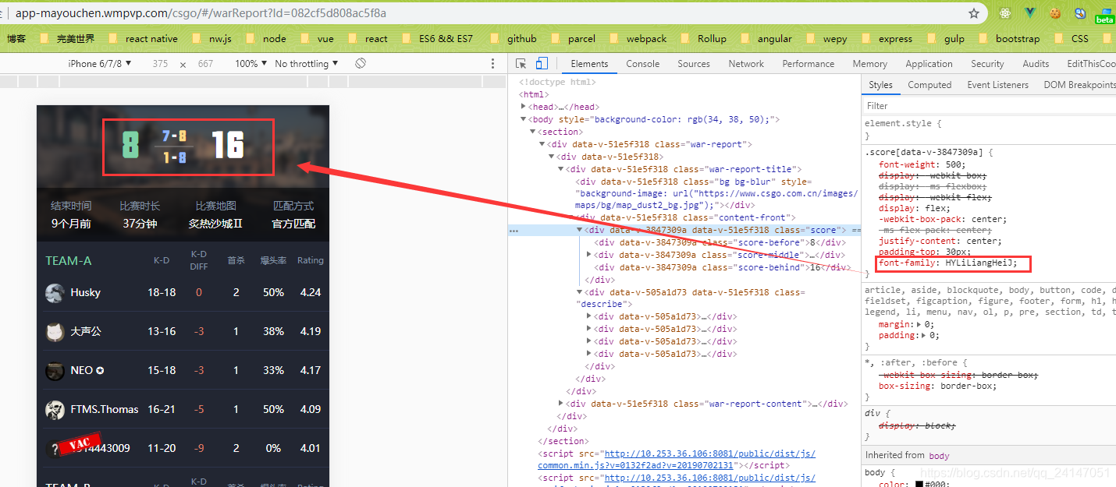Image resolution: width=1116 pixels, height=487 pixels.
Task: Click the cookie extension icon
Action: coord(1055,13)
